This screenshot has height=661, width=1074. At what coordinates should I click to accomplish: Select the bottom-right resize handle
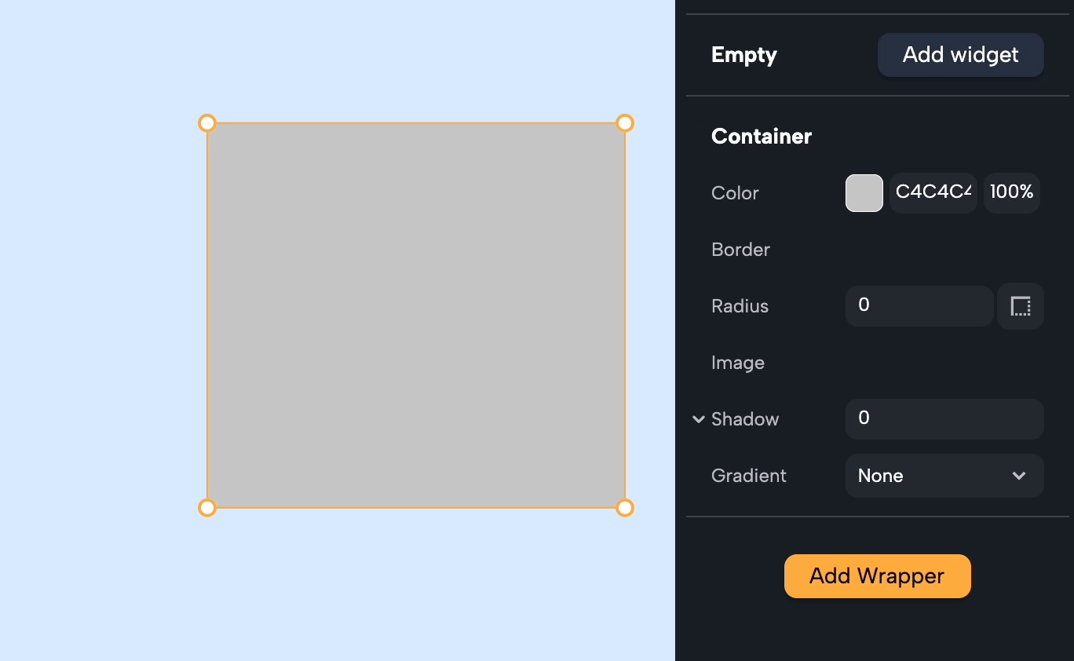pos(625,508)
